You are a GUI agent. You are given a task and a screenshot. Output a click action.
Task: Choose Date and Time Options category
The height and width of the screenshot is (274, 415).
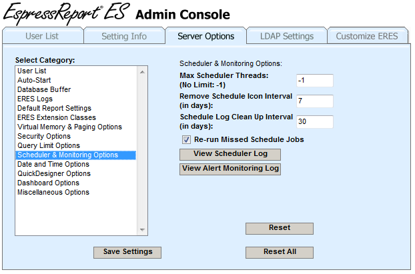[x=76, y=164]
